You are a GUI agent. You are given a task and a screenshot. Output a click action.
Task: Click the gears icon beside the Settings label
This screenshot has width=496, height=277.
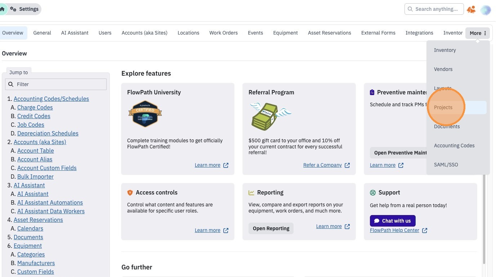click(13, 9)
